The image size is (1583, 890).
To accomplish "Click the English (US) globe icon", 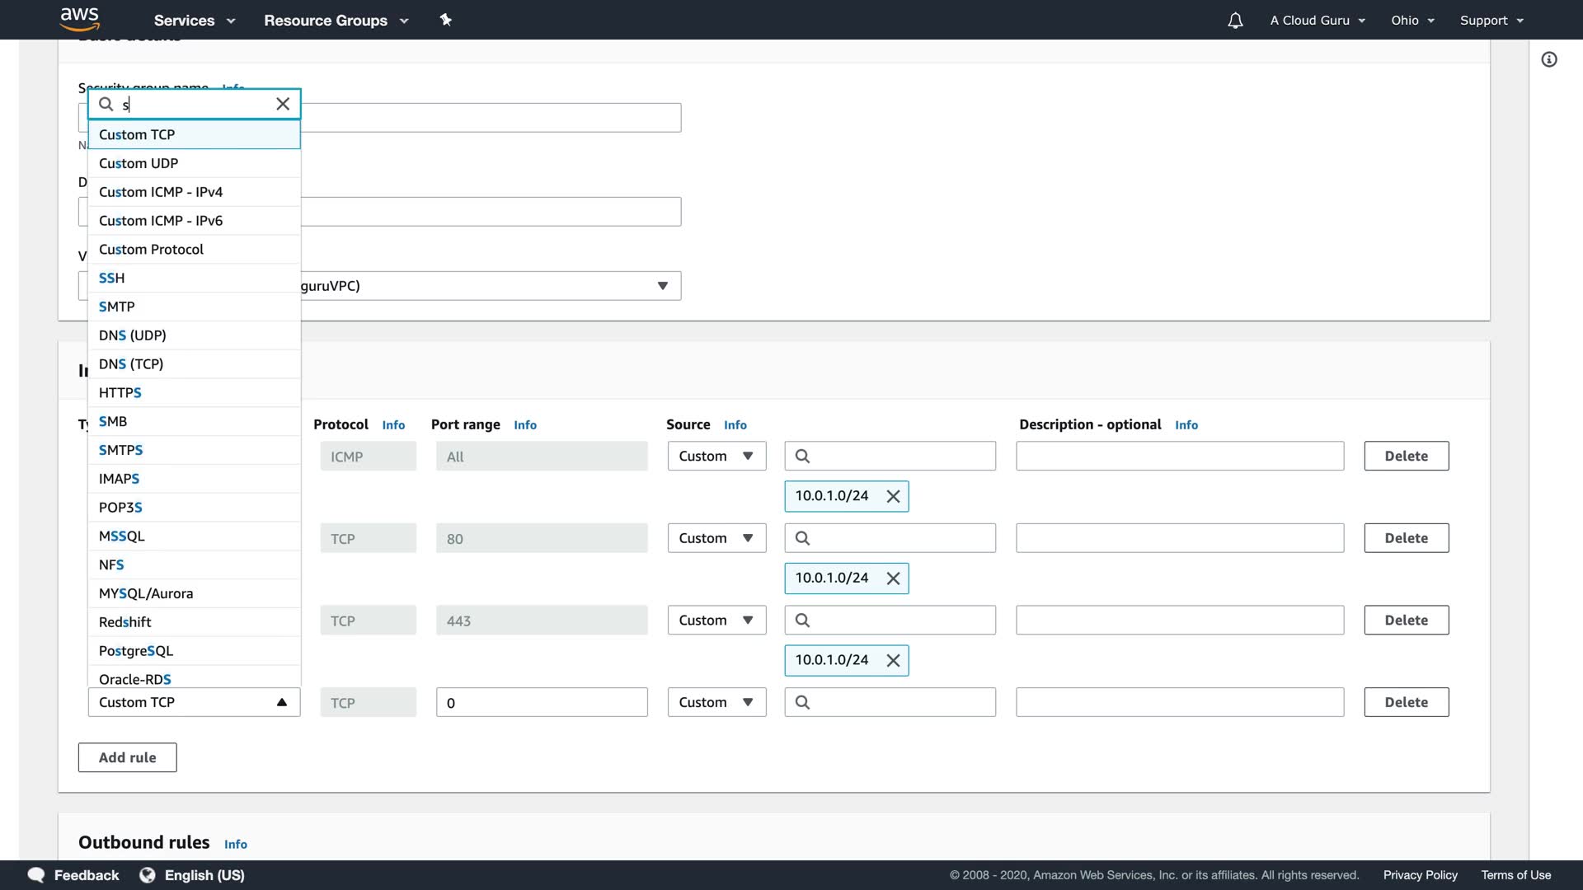I will [x=148, y=874].
